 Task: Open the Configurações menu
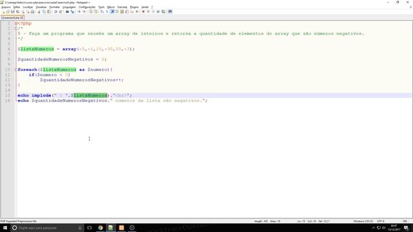tap(87, 7)
